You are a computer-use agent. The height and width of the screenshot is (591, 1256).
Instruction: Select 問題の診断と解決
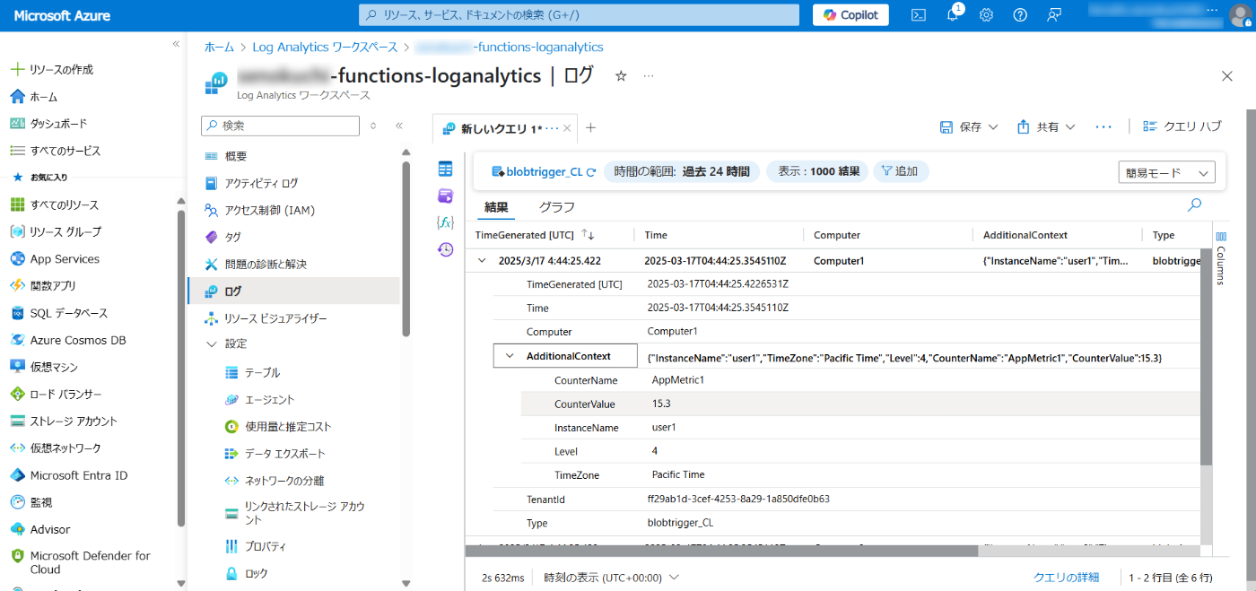(266, 264)
